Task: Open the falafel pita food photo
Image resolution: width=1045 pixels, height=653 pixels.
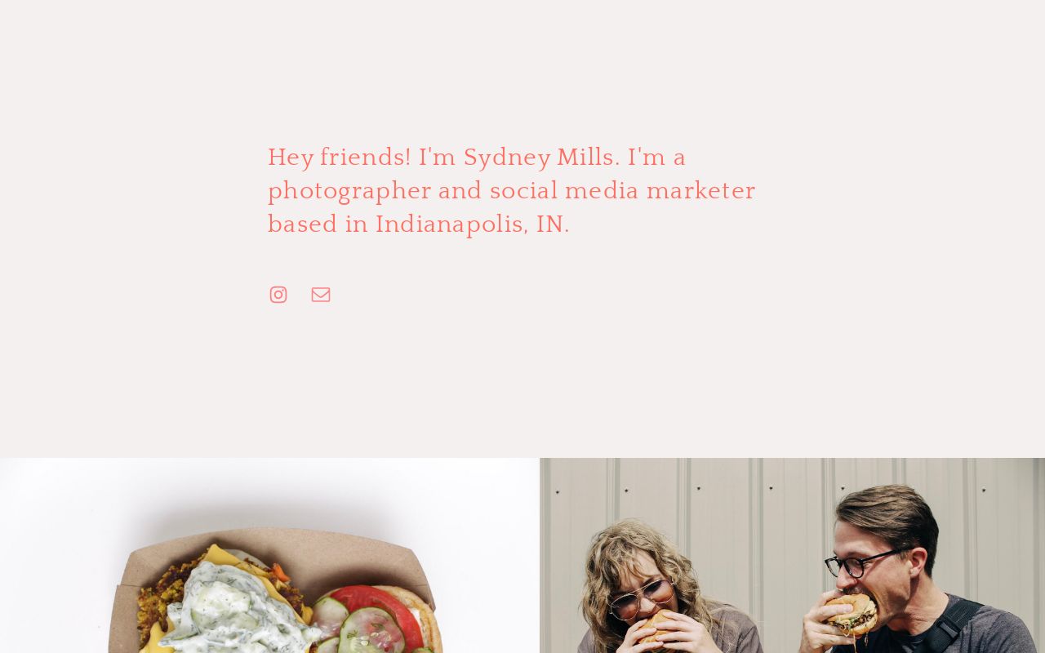Action: [x=269, y=555]
